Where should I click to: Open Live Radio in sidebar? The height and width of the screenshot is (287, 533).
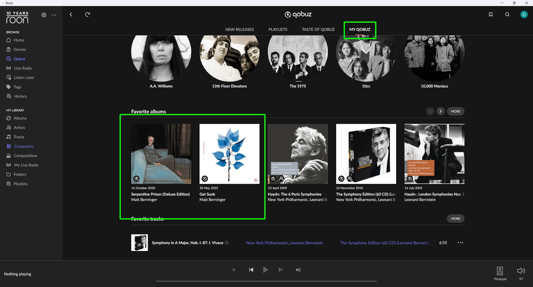click(23, 68)
